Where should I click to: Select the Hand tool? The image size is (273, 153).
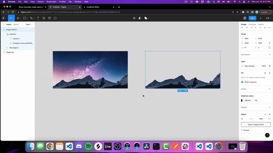point(49,18)
